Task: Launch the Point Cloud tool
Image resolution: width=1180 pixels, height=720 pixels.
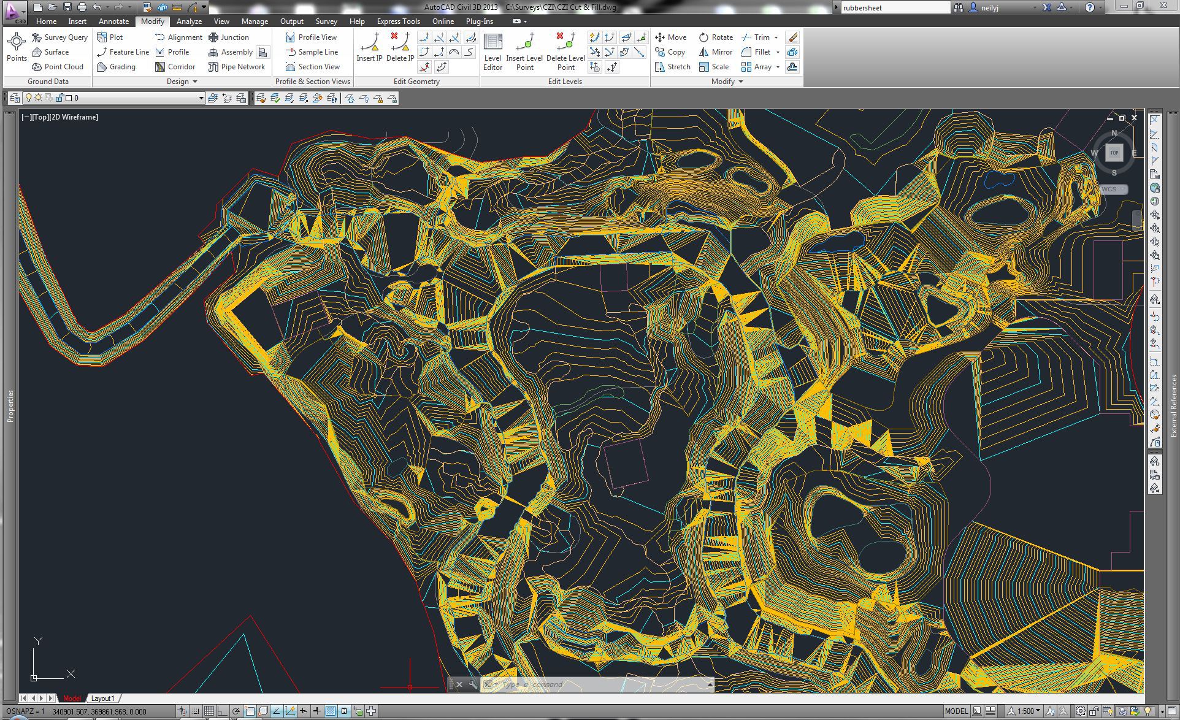Action: click(x=58, y=67)
